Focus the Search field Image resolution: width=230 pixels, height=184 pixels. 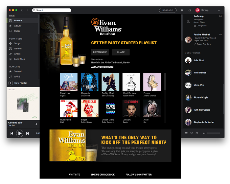(51, 10)
